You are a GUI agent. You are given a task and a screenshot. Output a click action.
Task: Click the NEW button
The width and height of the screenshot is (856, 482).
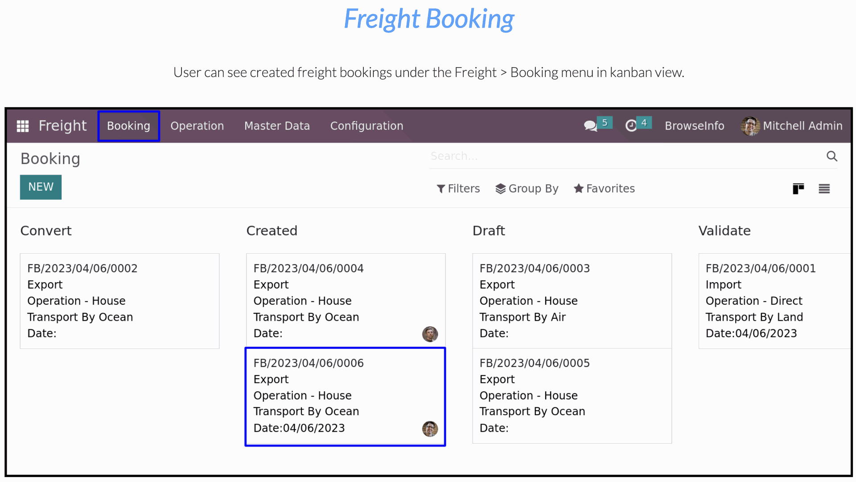pos(41,187)
